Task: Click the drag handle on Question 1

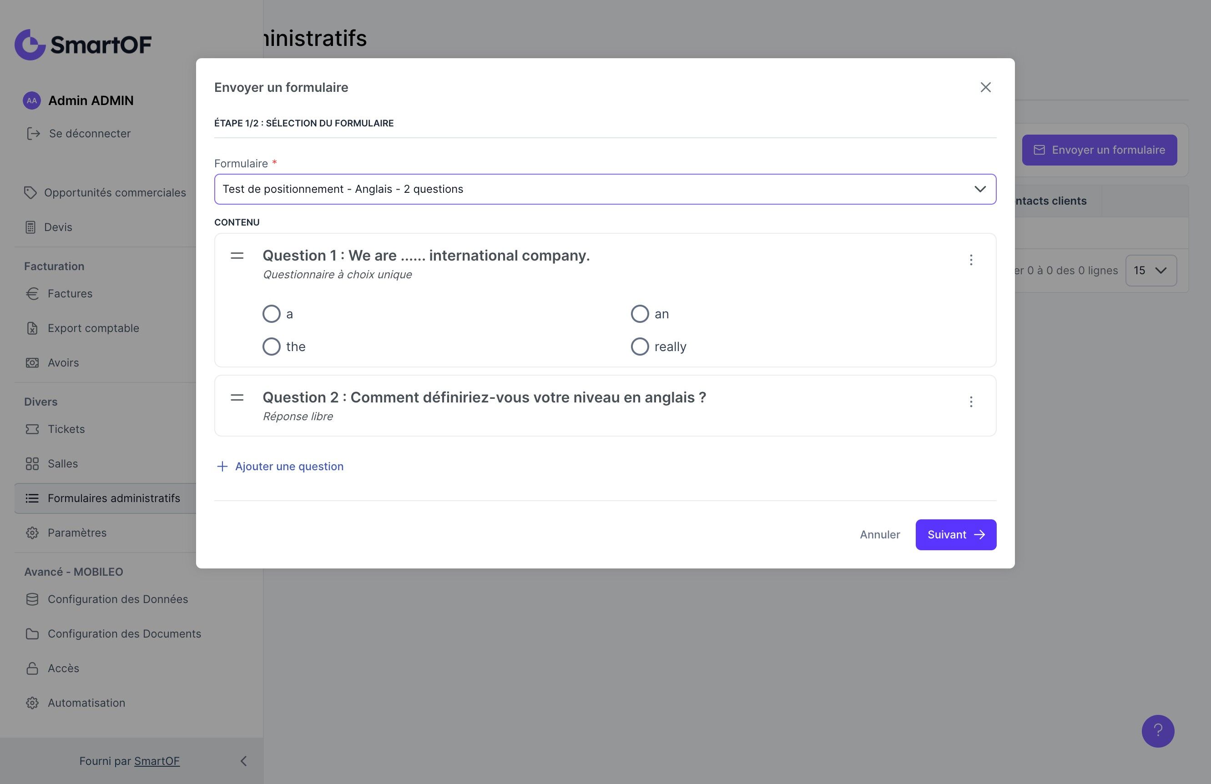Action: (237, 256)
